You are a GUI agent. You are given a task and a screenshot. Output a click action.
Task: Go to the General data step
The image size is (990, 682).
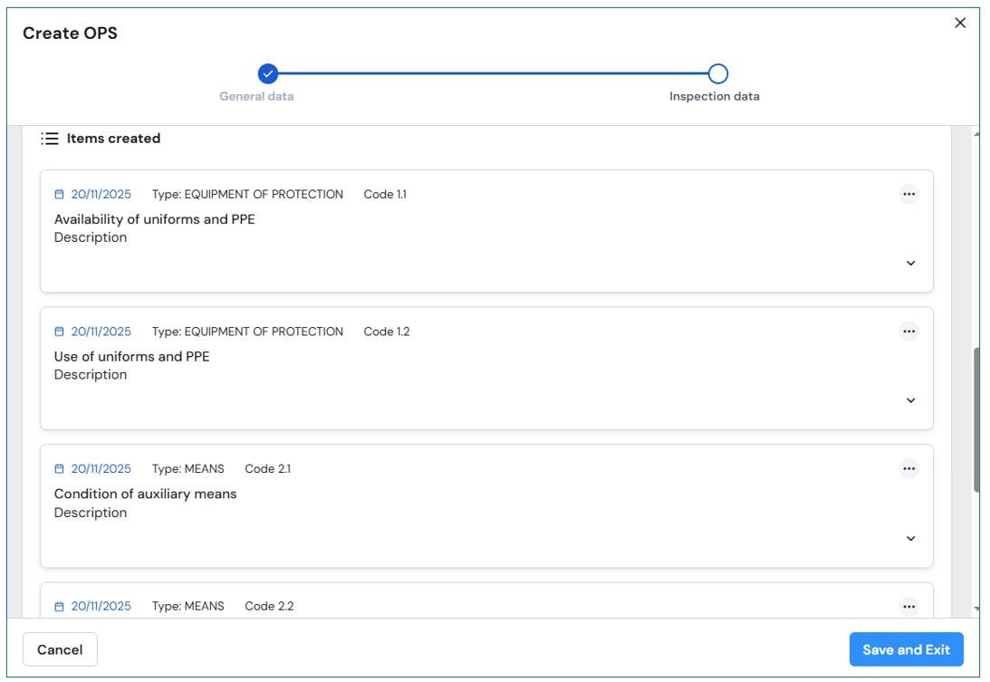click(267, 74)
